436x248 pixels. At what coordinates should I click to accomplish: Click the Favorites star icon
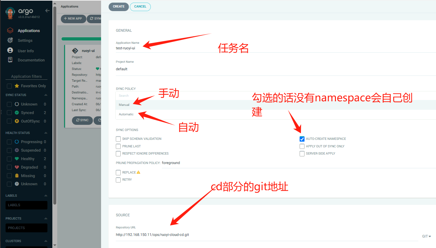click(x=17, y=86)
